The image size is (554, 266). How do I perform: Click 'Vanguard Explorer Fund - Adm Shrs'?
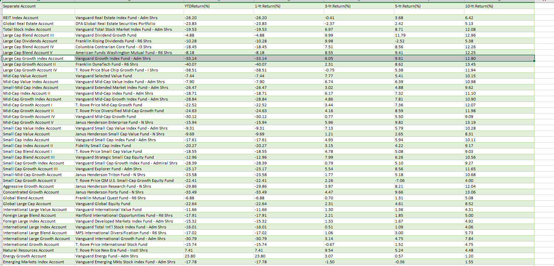tap(129, 169)
